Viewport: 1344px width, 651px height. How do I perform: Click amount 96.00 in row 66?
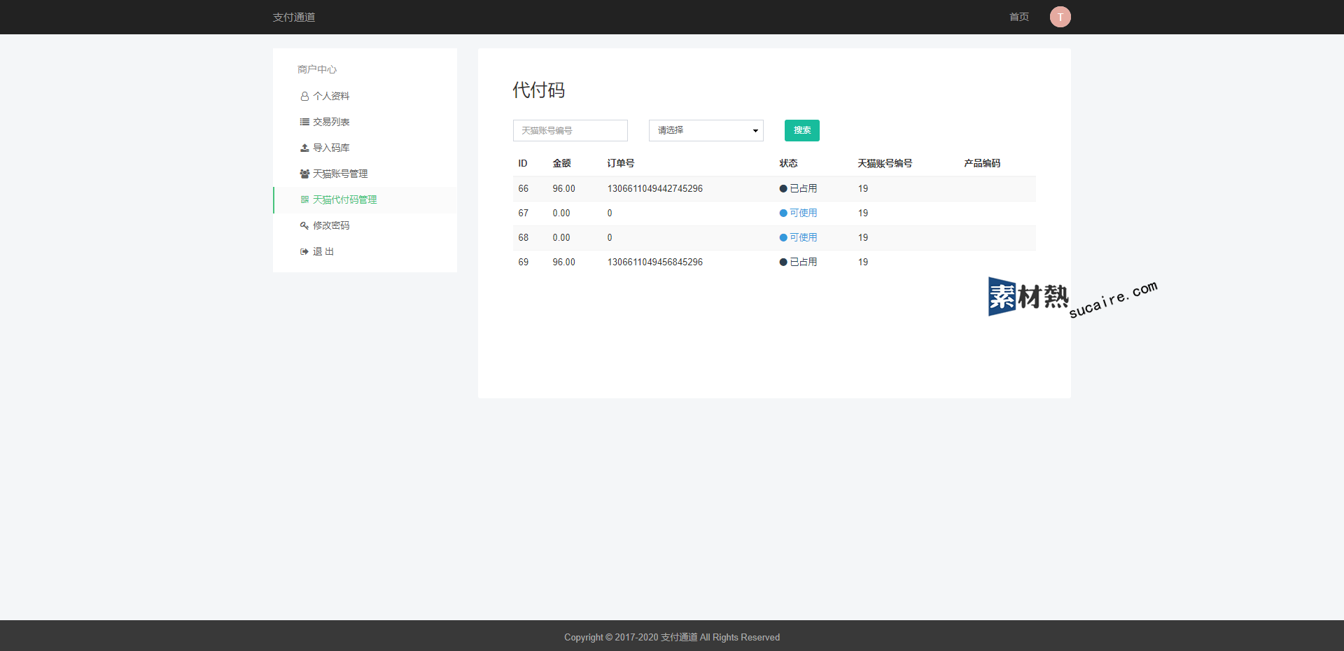click(563, 188)
